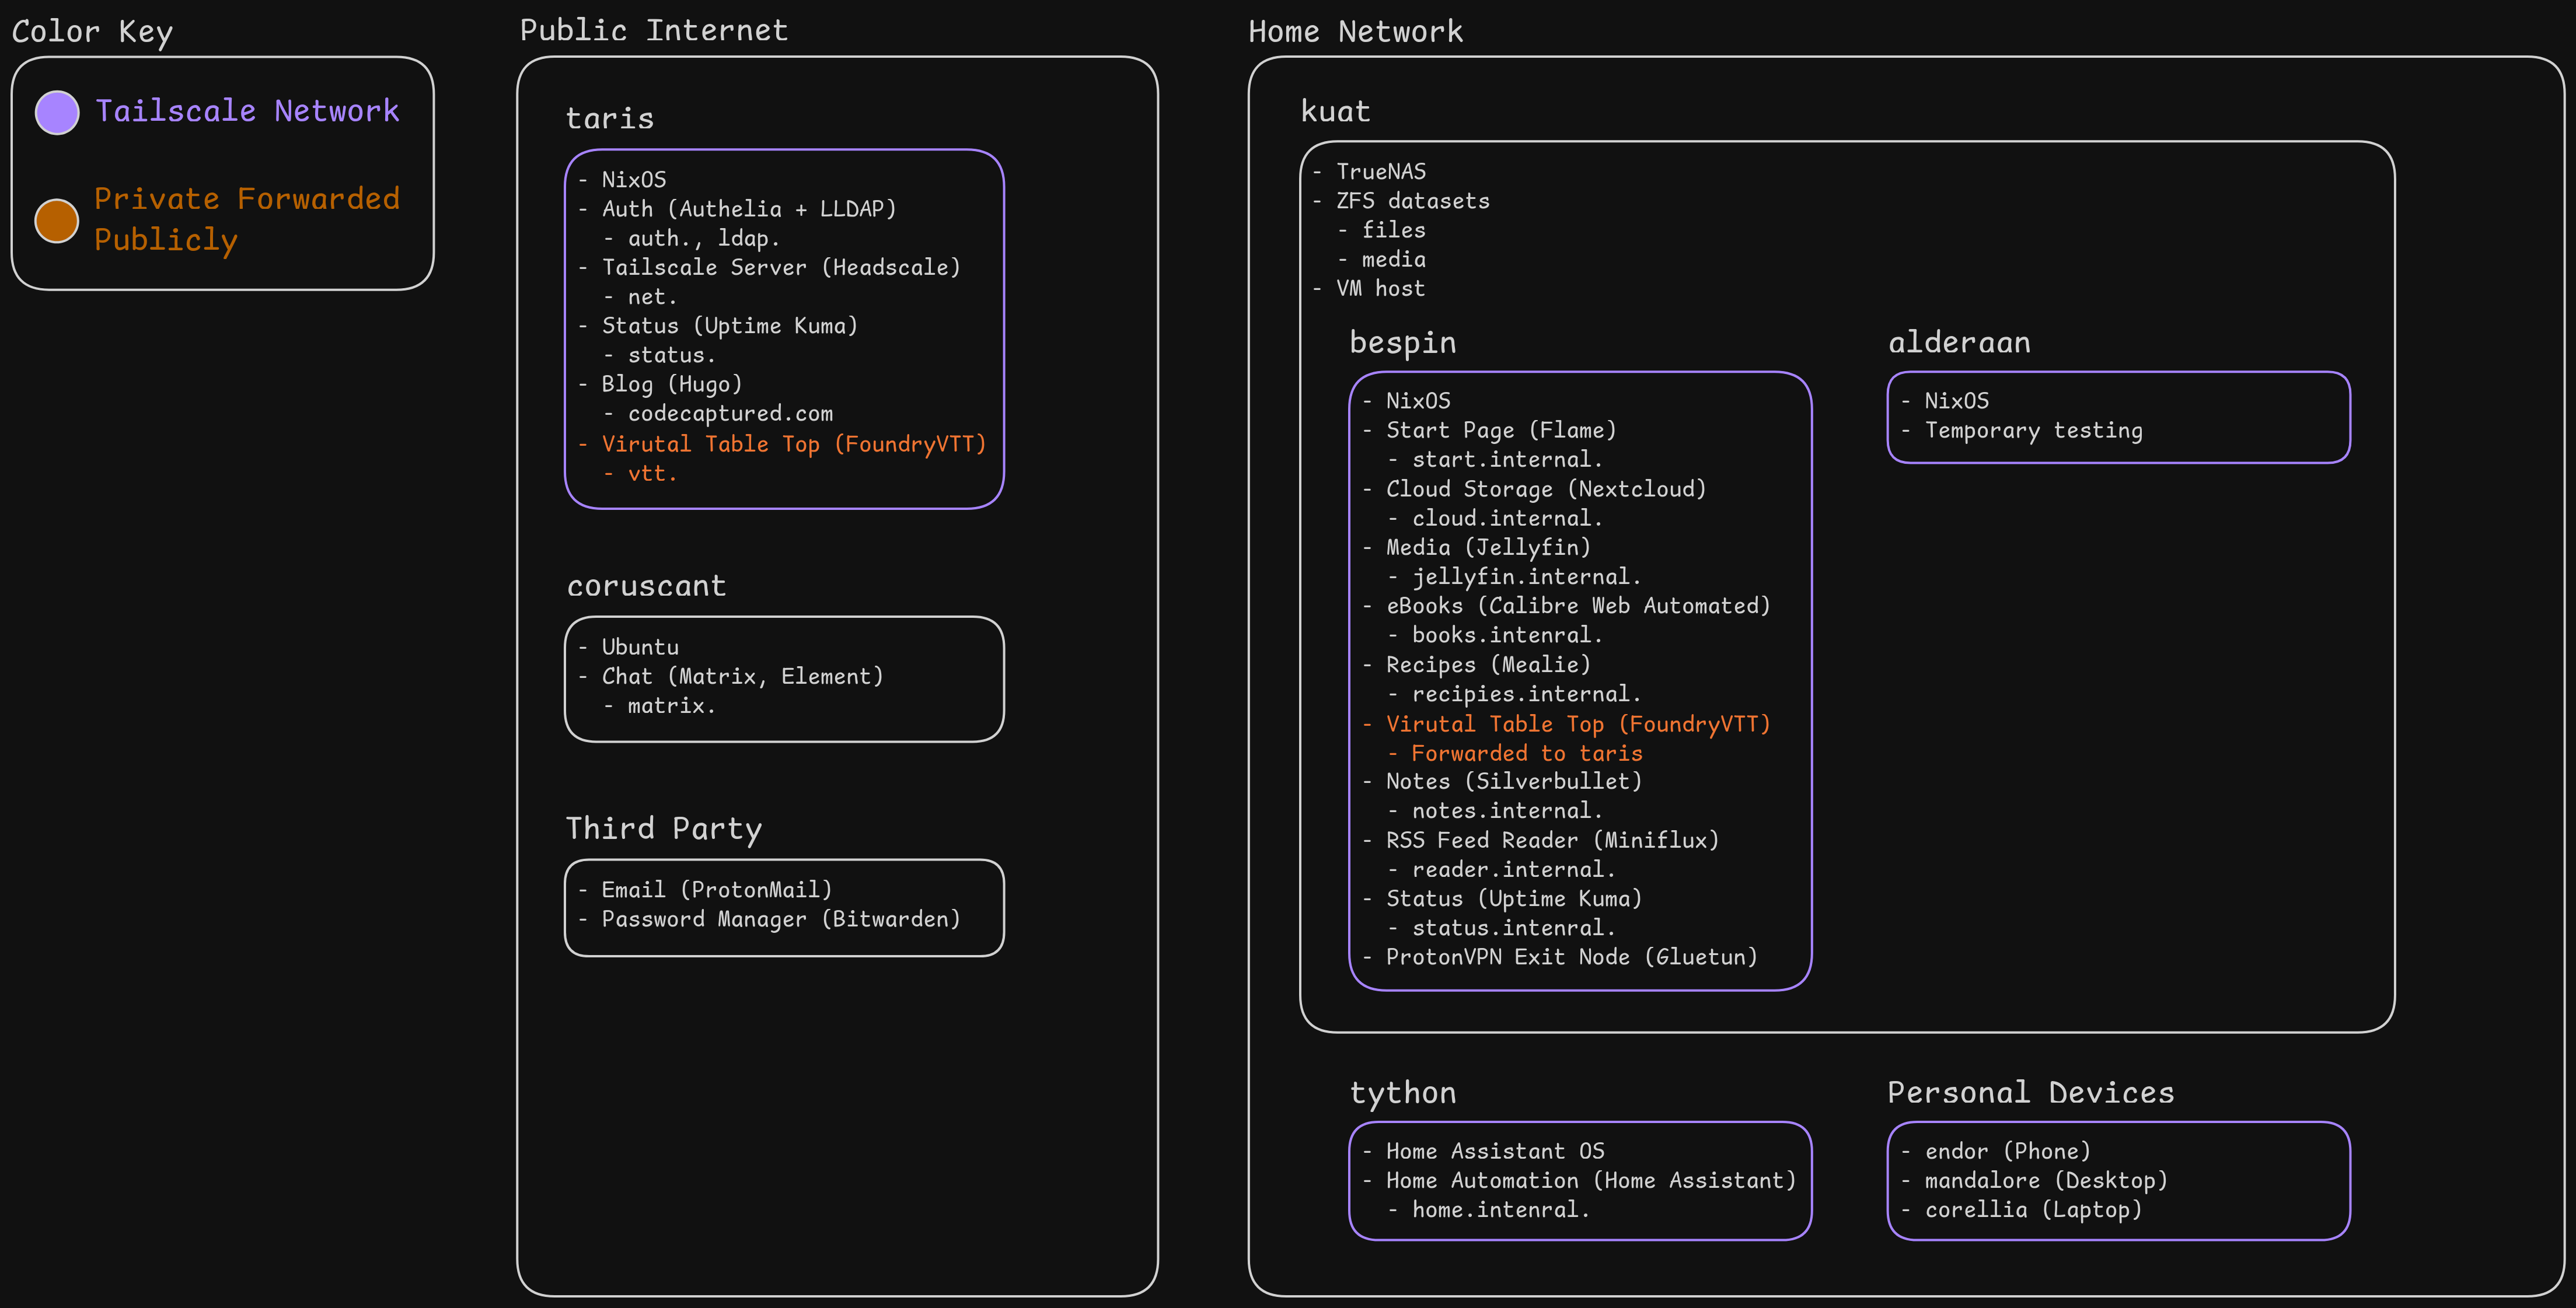The width and height of the screenshot is (2576, 1308).
Task: Click 'endor (Phone)' device entry
Action: [x=2008, y=1152]
